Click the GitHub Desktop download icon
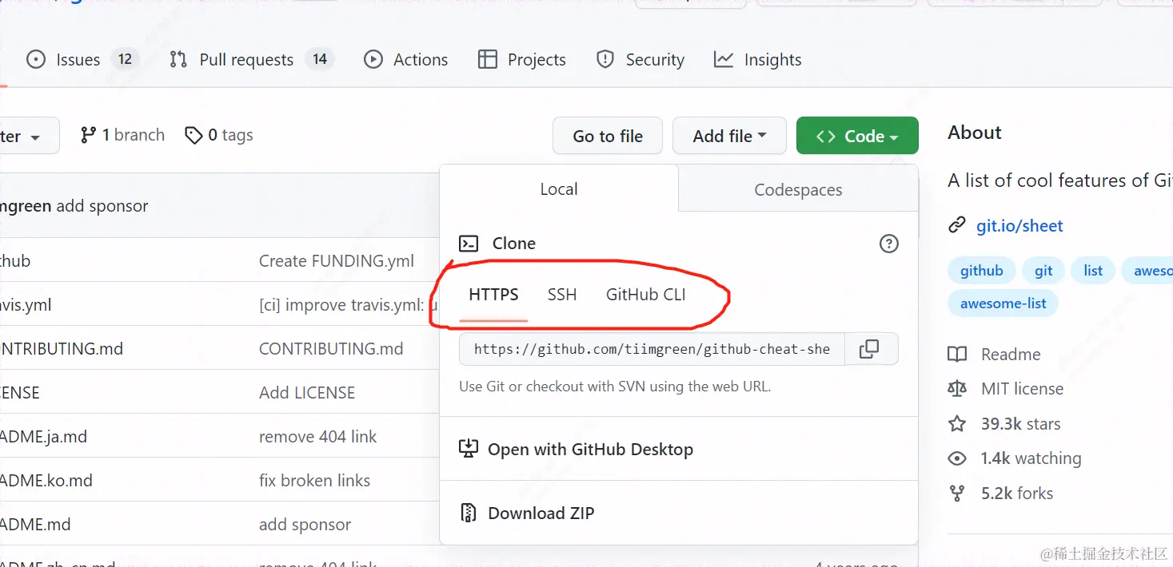 click(x=469, y=449)
